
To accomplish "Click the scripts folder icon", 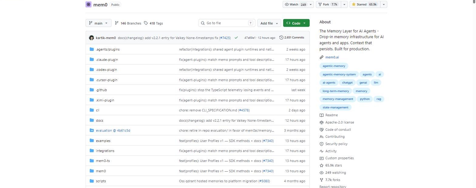I will [92, 181].
